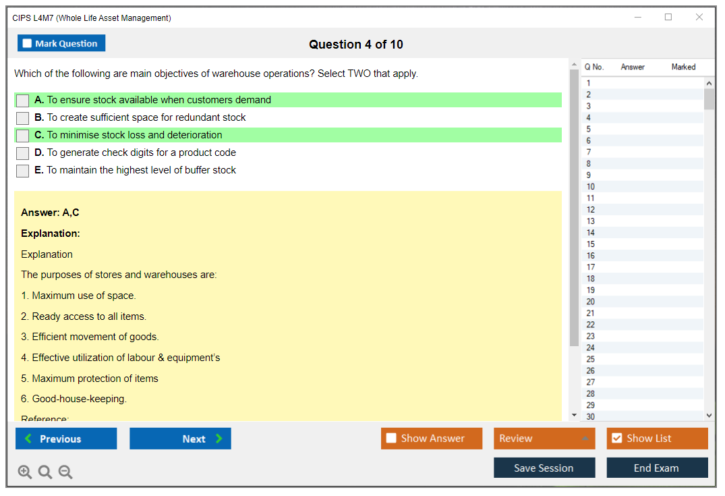Check option A about stock availability
Image resolution: width=725 pixels, height=496 pixels.
pos(23,101)
